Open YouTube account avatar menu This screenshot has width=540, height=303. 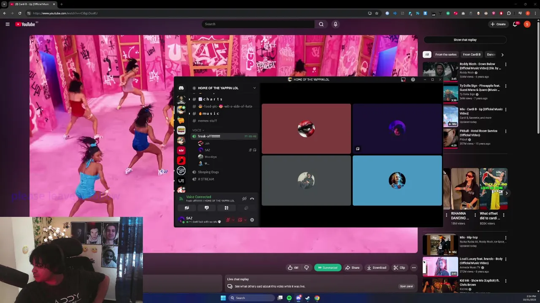pos(527,24)
